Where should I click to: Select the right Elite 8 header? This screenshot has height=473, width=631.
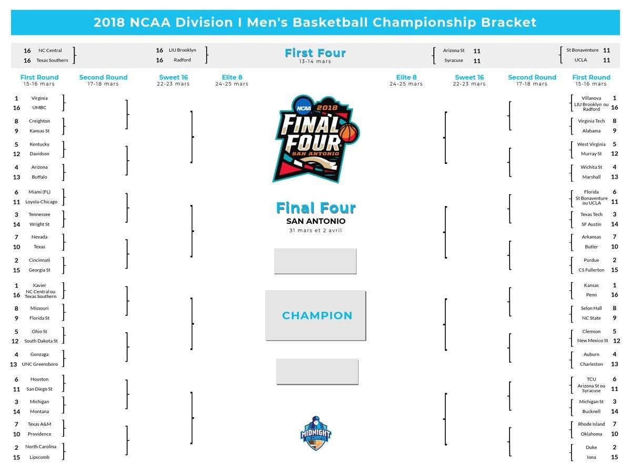click(406, 77)
